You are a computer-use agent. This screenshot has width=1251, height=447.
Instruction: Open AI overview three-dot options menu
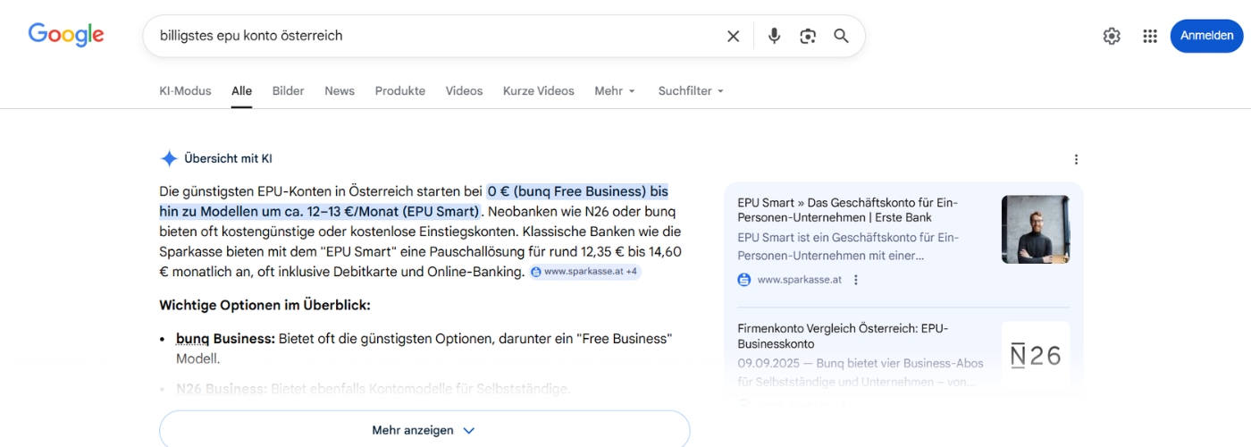[x=1076, y=159]
